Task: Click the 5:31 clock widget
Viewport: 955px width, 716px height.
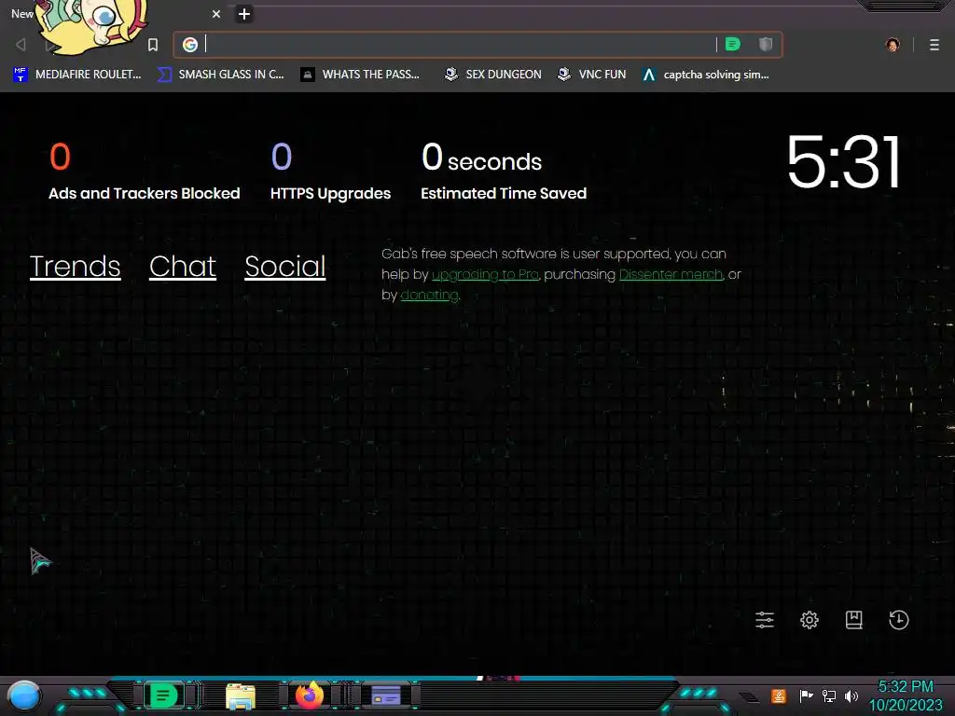Action: point(843,162)
